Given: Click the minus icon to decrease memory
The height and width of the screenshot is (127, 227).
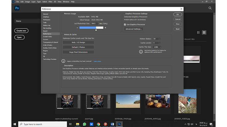Looking at the screenshot, I should (77, 28).
